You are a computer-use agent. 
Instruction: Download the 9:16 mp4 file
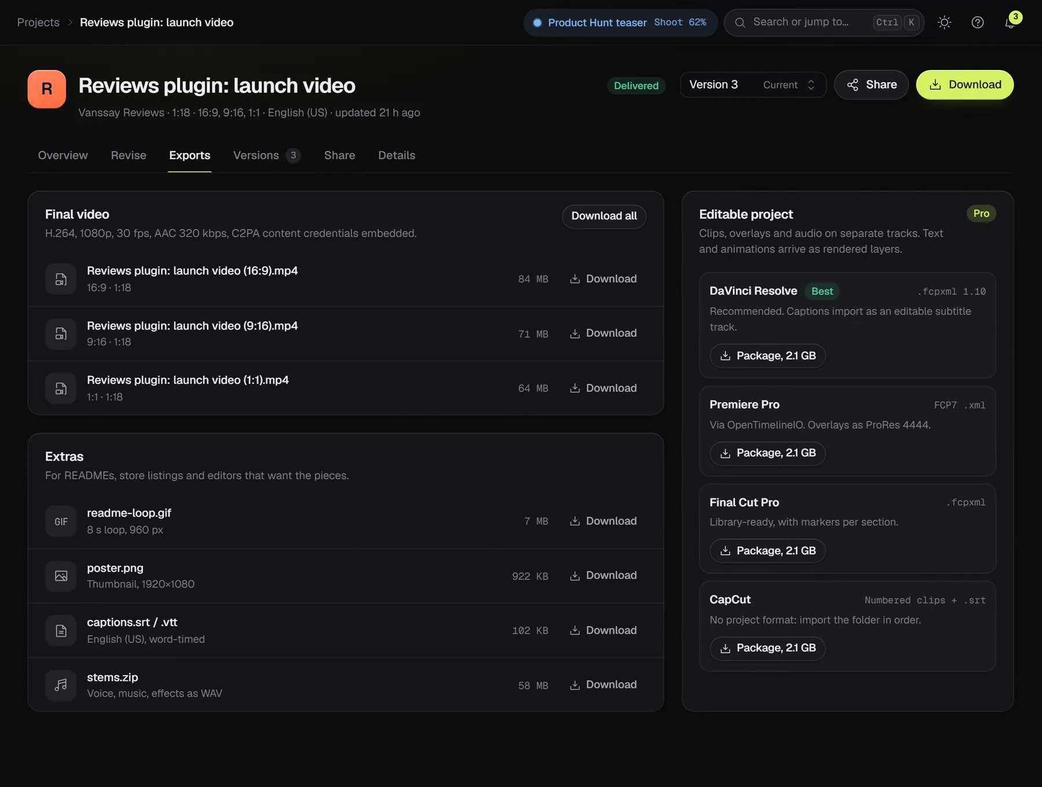603,333
